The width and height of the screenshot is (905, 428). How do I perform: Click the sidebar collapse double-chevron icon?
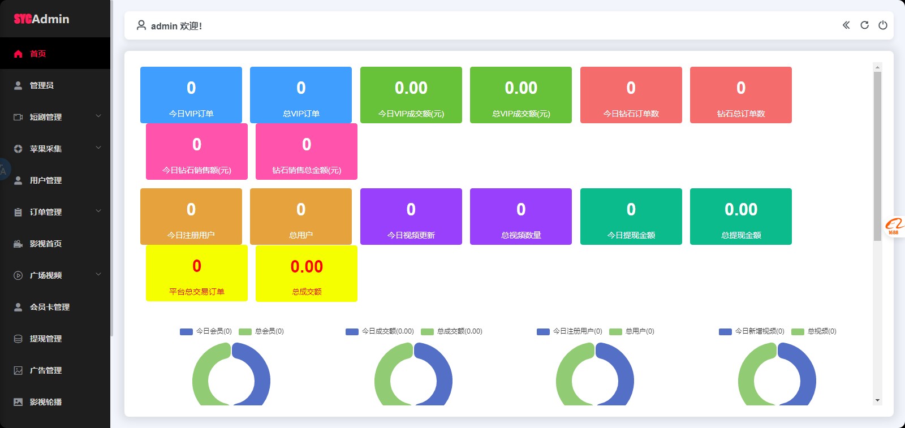[846, 25]
